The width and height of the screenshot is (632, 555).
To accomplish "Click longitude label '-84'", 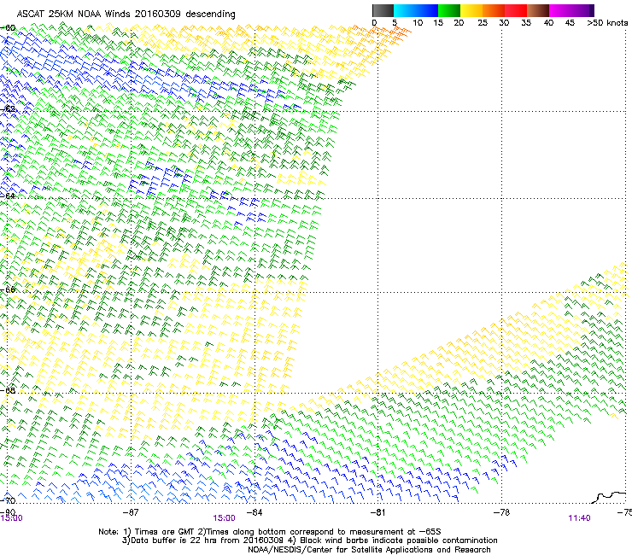I will pos(255,511).
